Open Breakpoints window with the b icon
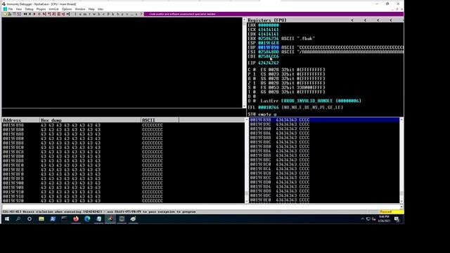The image size is (450, 253). pos(117,14)
